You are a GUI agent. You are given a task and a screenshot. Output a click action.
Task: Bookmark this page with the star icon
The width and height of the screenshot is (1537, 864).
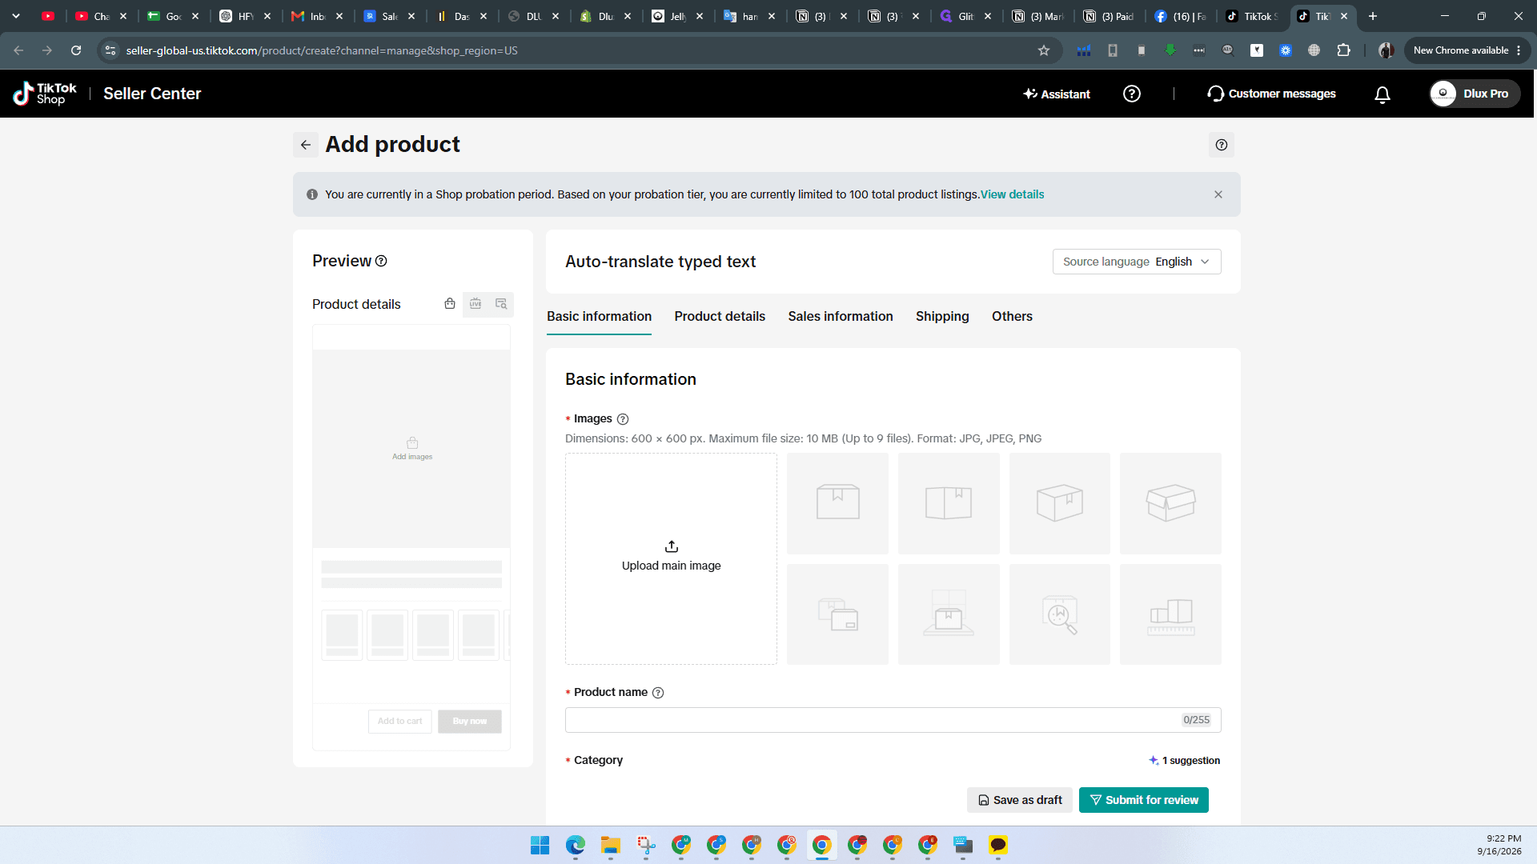(1043, 50)
